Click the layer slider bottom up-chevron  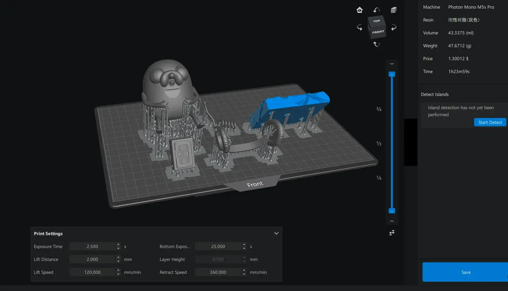(x=392, y=221)
